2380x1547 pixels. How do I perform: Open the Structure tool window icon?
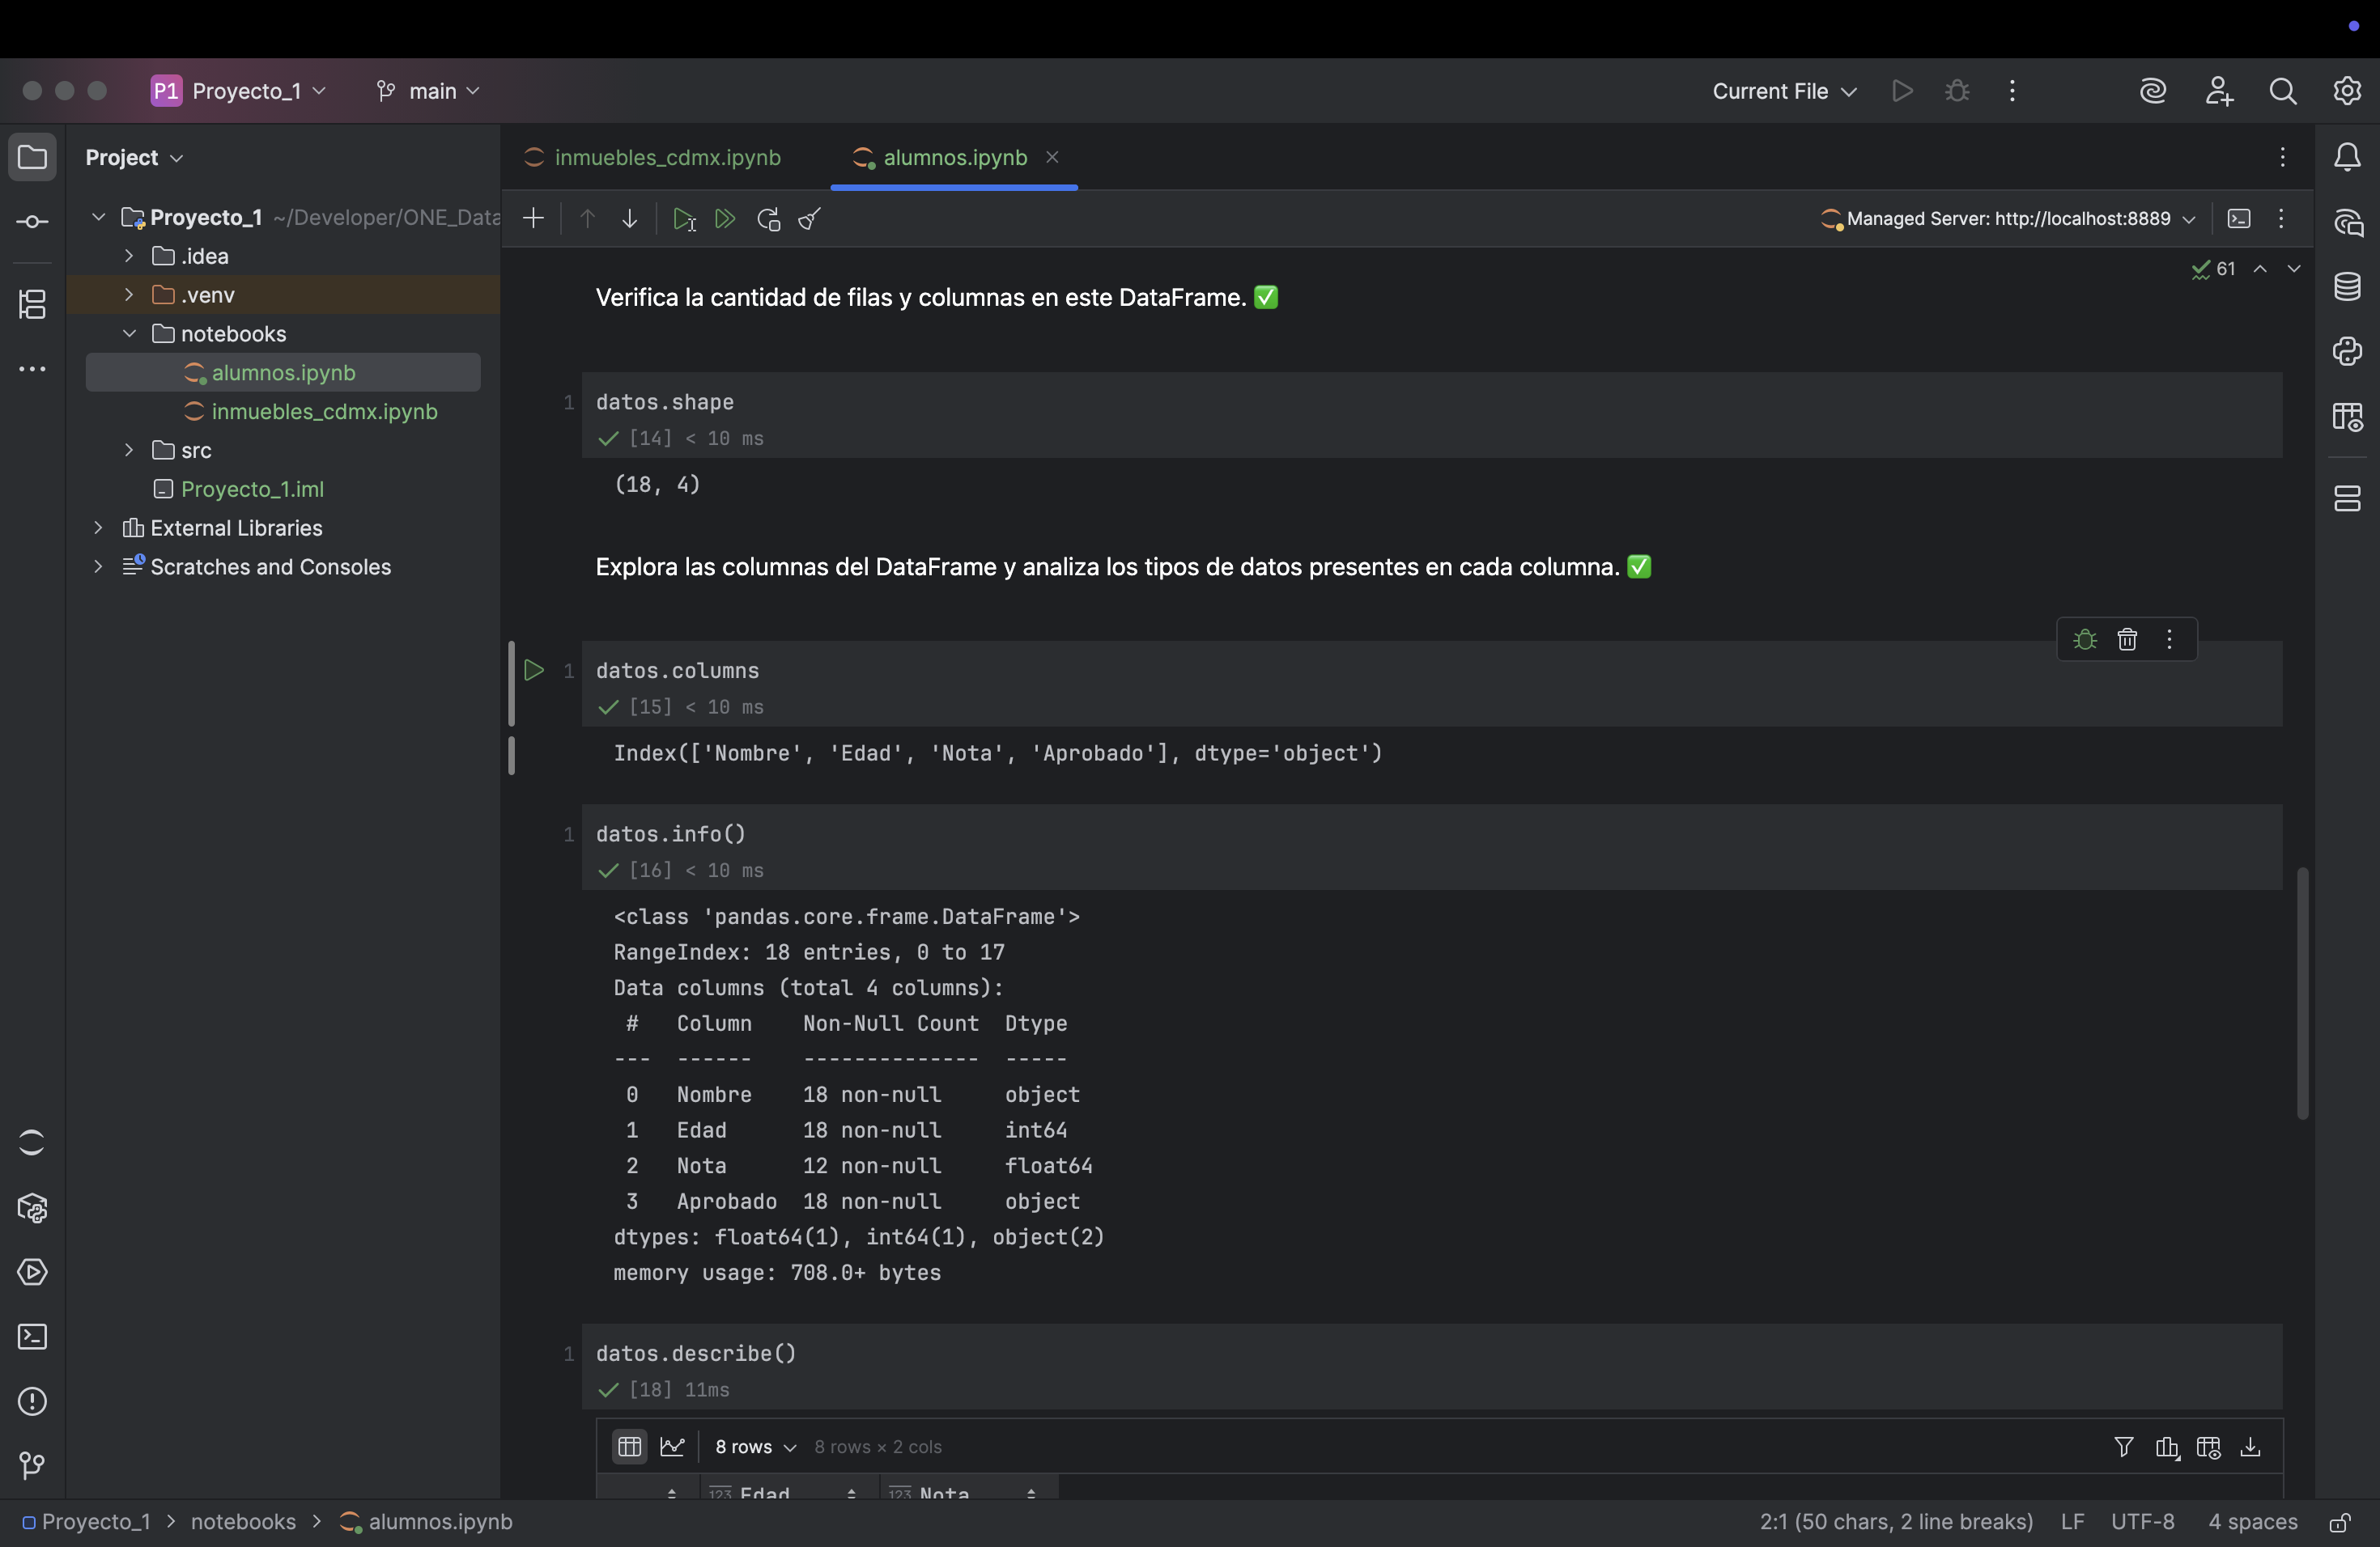point(32,303)
